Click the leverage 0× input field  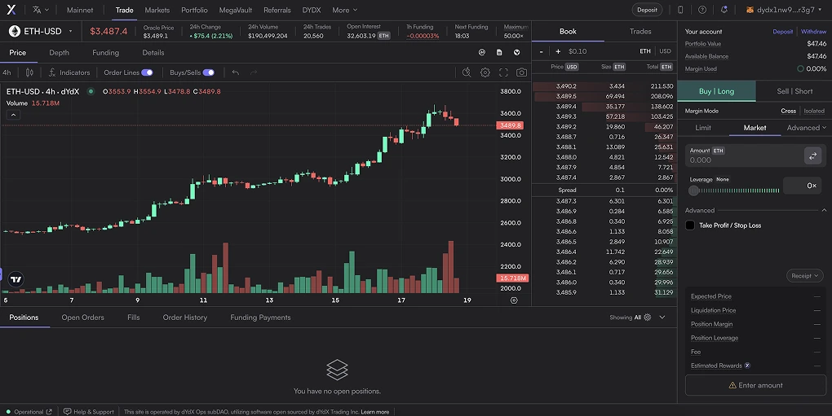(803, 186)
